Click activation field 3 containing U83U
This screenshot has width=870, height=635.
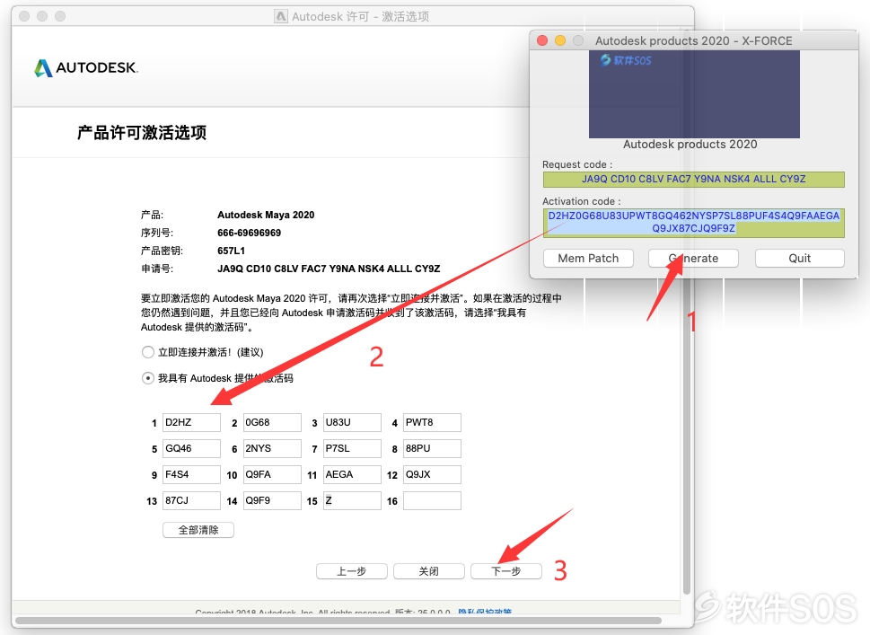coord(352,422)
